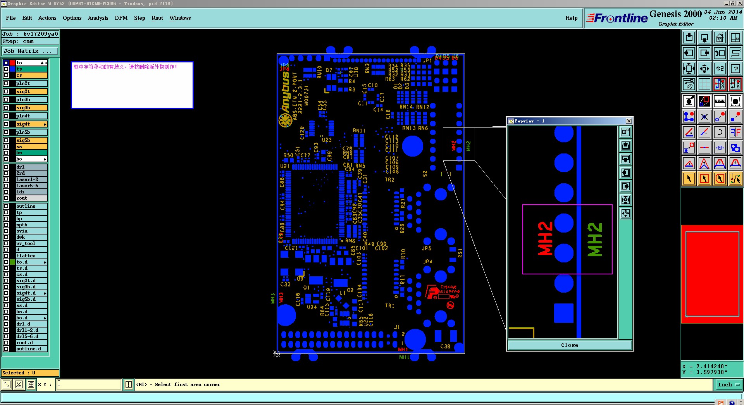Open the Edit menu
Screen dimensions: 744x405
(x=27, y=18)
